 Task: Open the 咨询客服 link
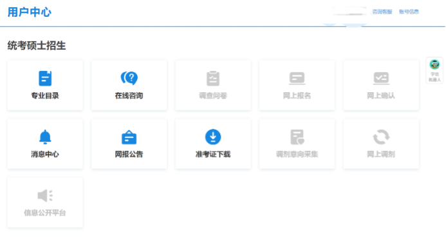click(x=382, y=12)
